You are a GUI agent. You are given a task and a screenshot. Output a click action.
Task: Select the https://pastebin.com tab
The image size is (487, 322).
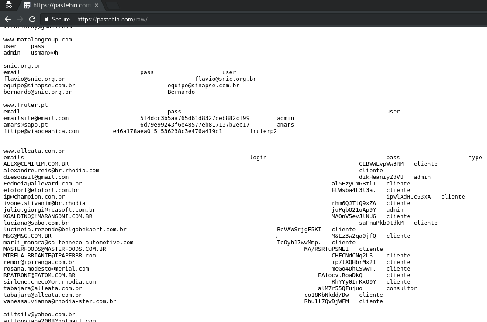coord(61,5)
